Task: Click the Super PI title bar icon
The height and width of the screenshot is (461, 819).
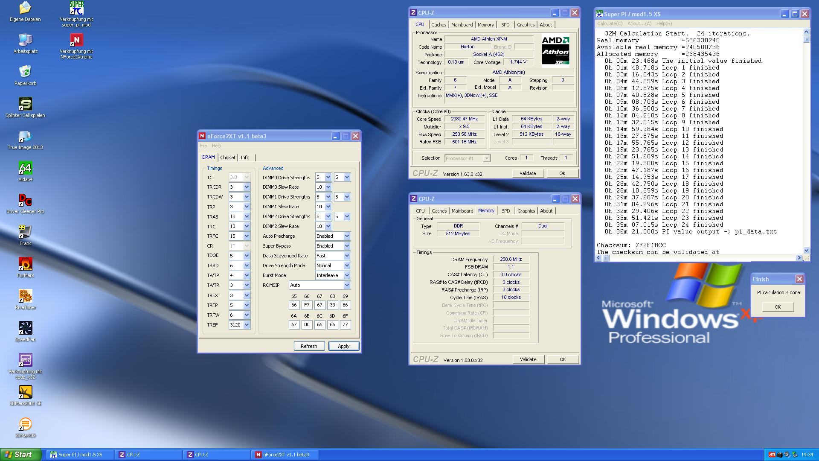Action: coord(599,14)
